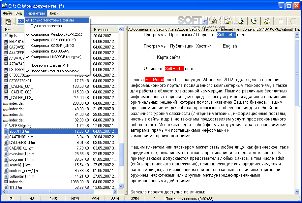
Task: Open the search text history dropdown
Action: [x=204, y=21]
